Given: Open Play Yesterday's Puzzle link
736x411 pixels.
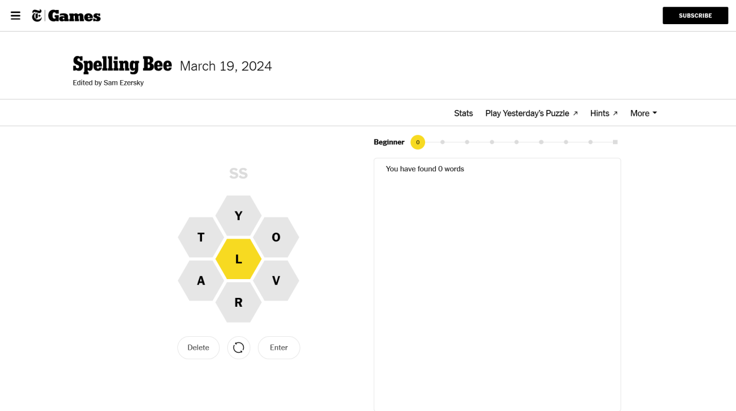Looking at the screenshot, I should pyautogui.click(x=531, y=113).
